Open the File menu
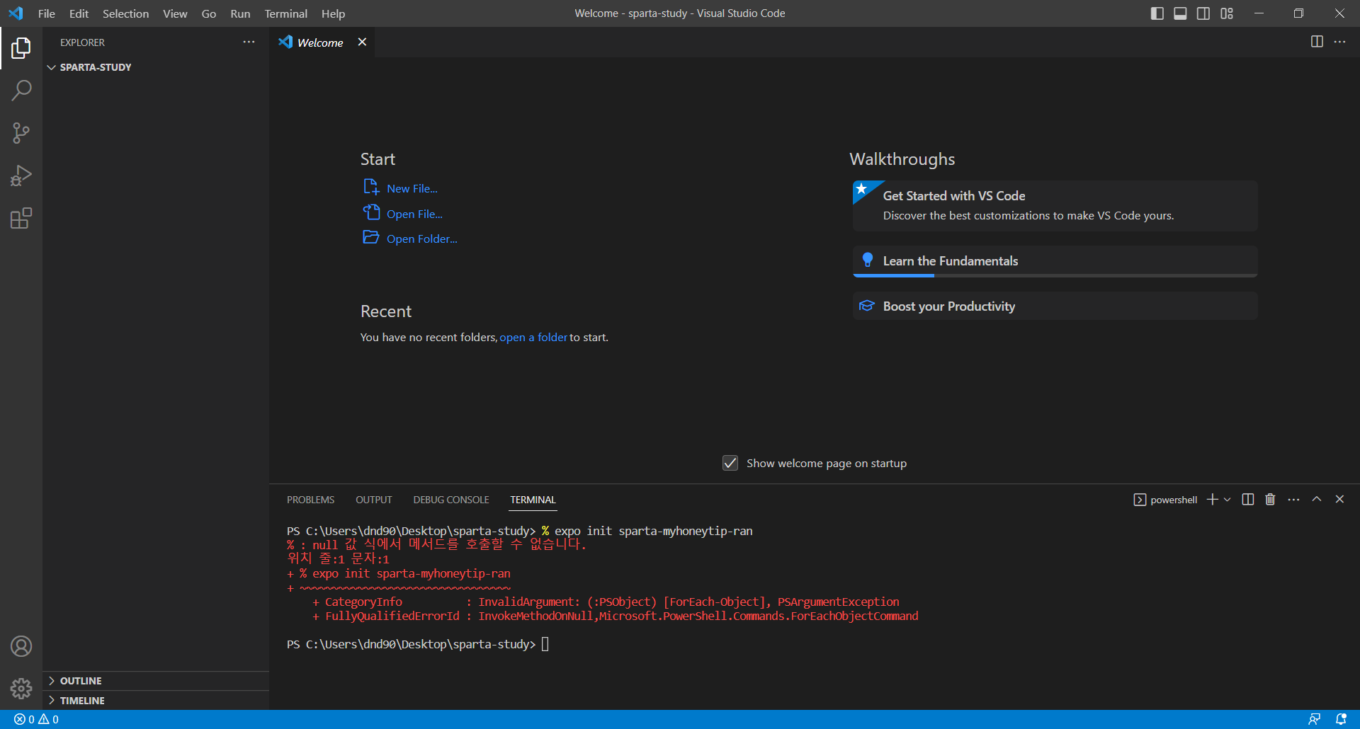The width and height of the screenshot is (1360, 729). click(x=47, y=13)
